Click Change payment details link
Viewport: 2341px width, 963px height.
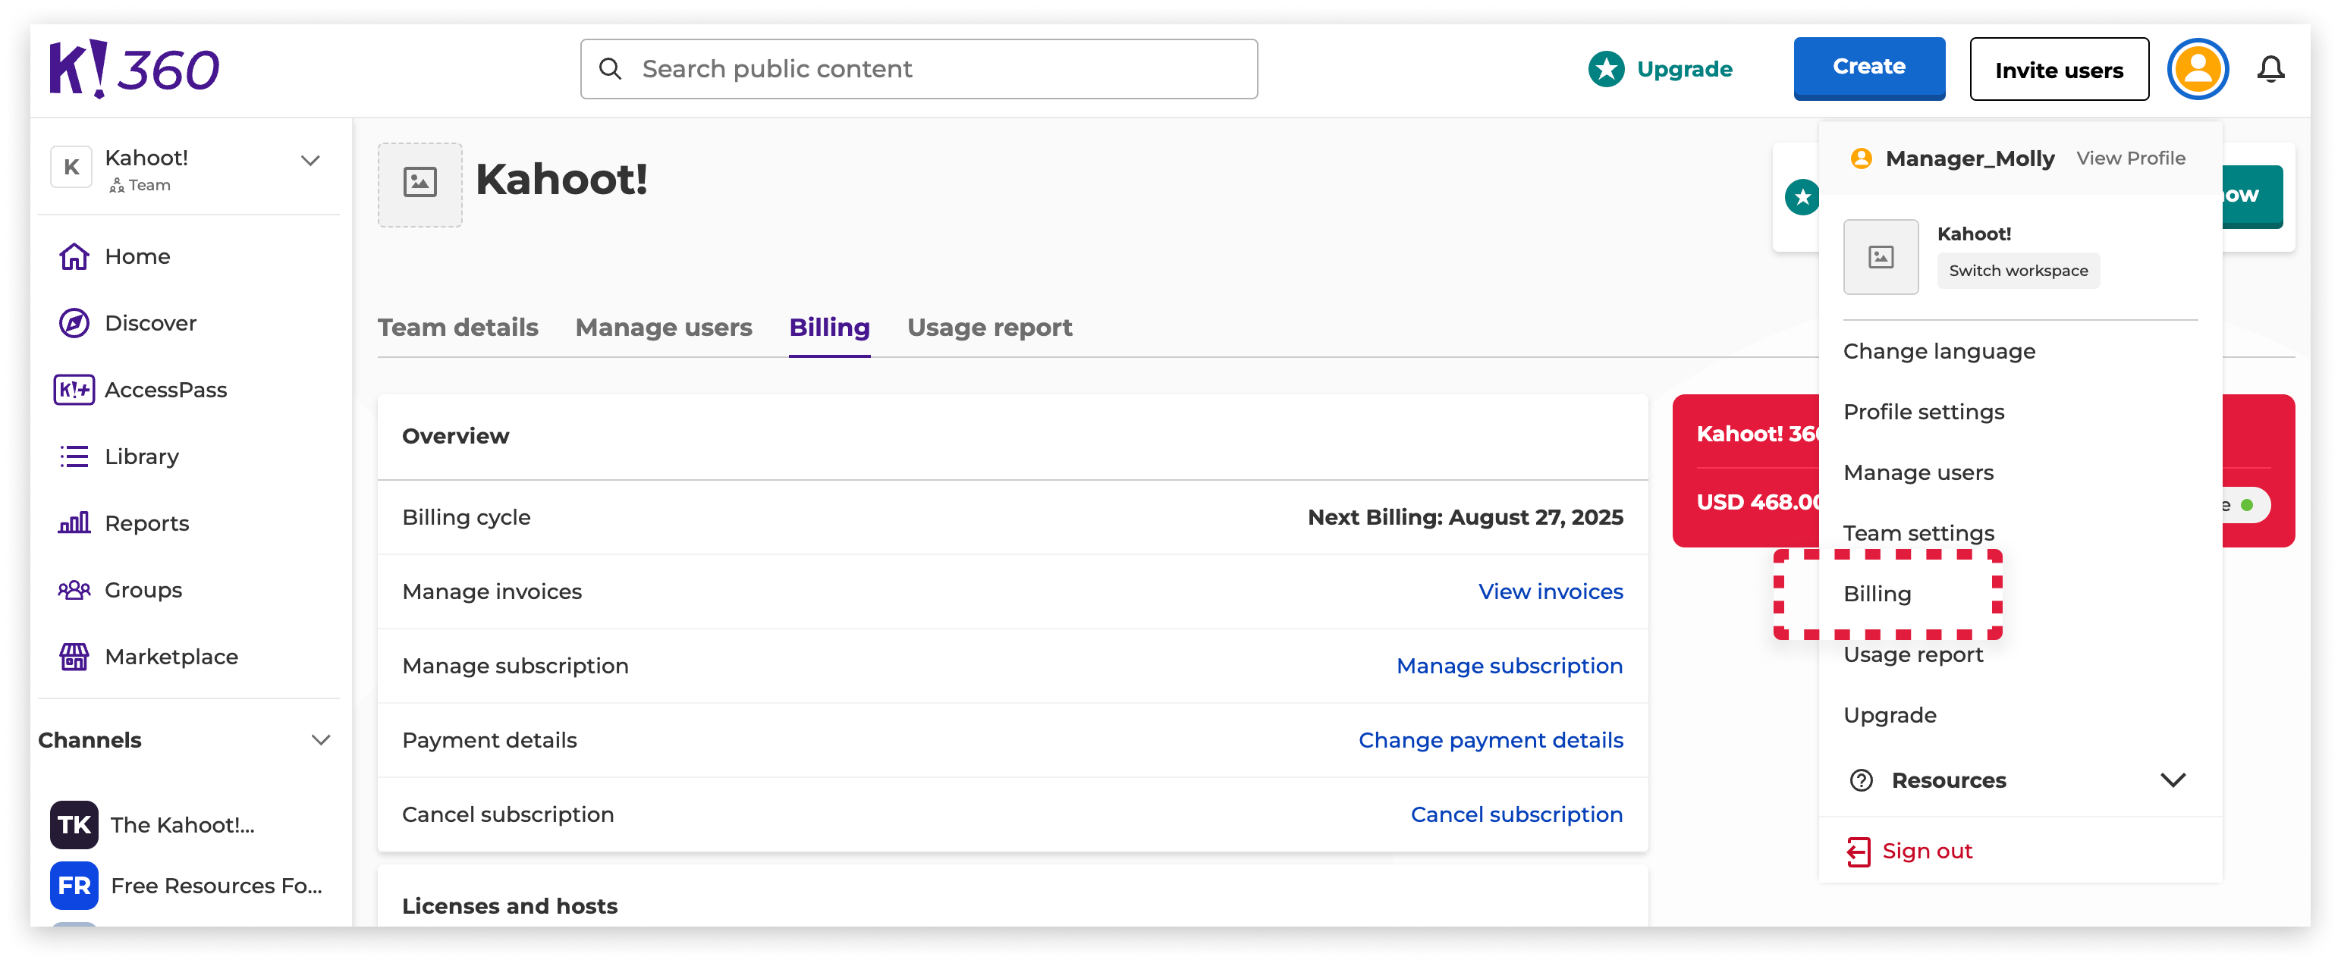click(x=1491, y=742)
